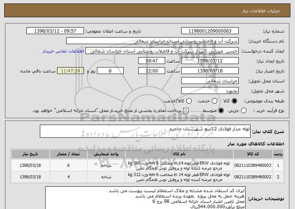Click the تعداد / مقدار column header
The image size is (295, 209).
point(69,154)
